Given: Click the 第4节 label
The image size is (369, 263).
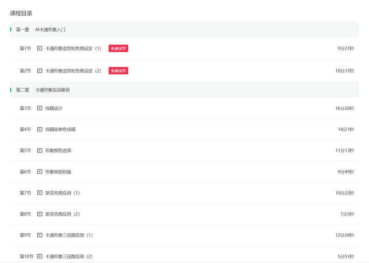Looking at the screenshot, I should [x=25, y=129].
